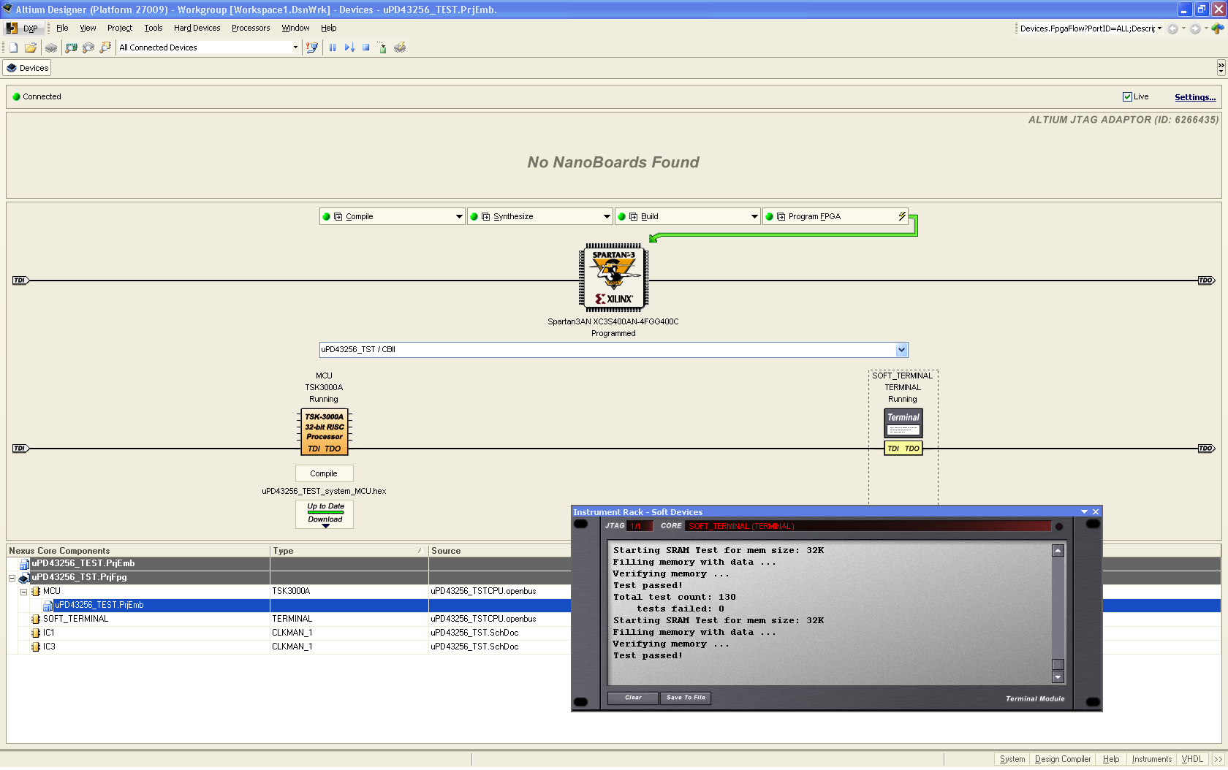
Task: Open the View menu
Action: (88, 28)
